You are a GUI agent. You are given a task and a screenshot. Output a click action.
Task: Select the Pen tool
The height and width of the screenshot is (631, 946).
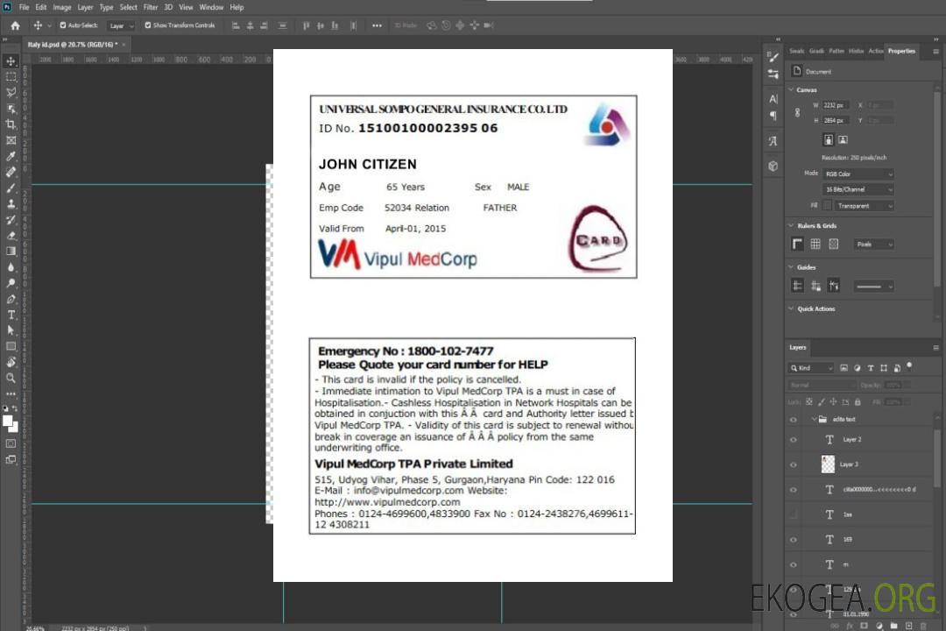(x=11, y=299)
